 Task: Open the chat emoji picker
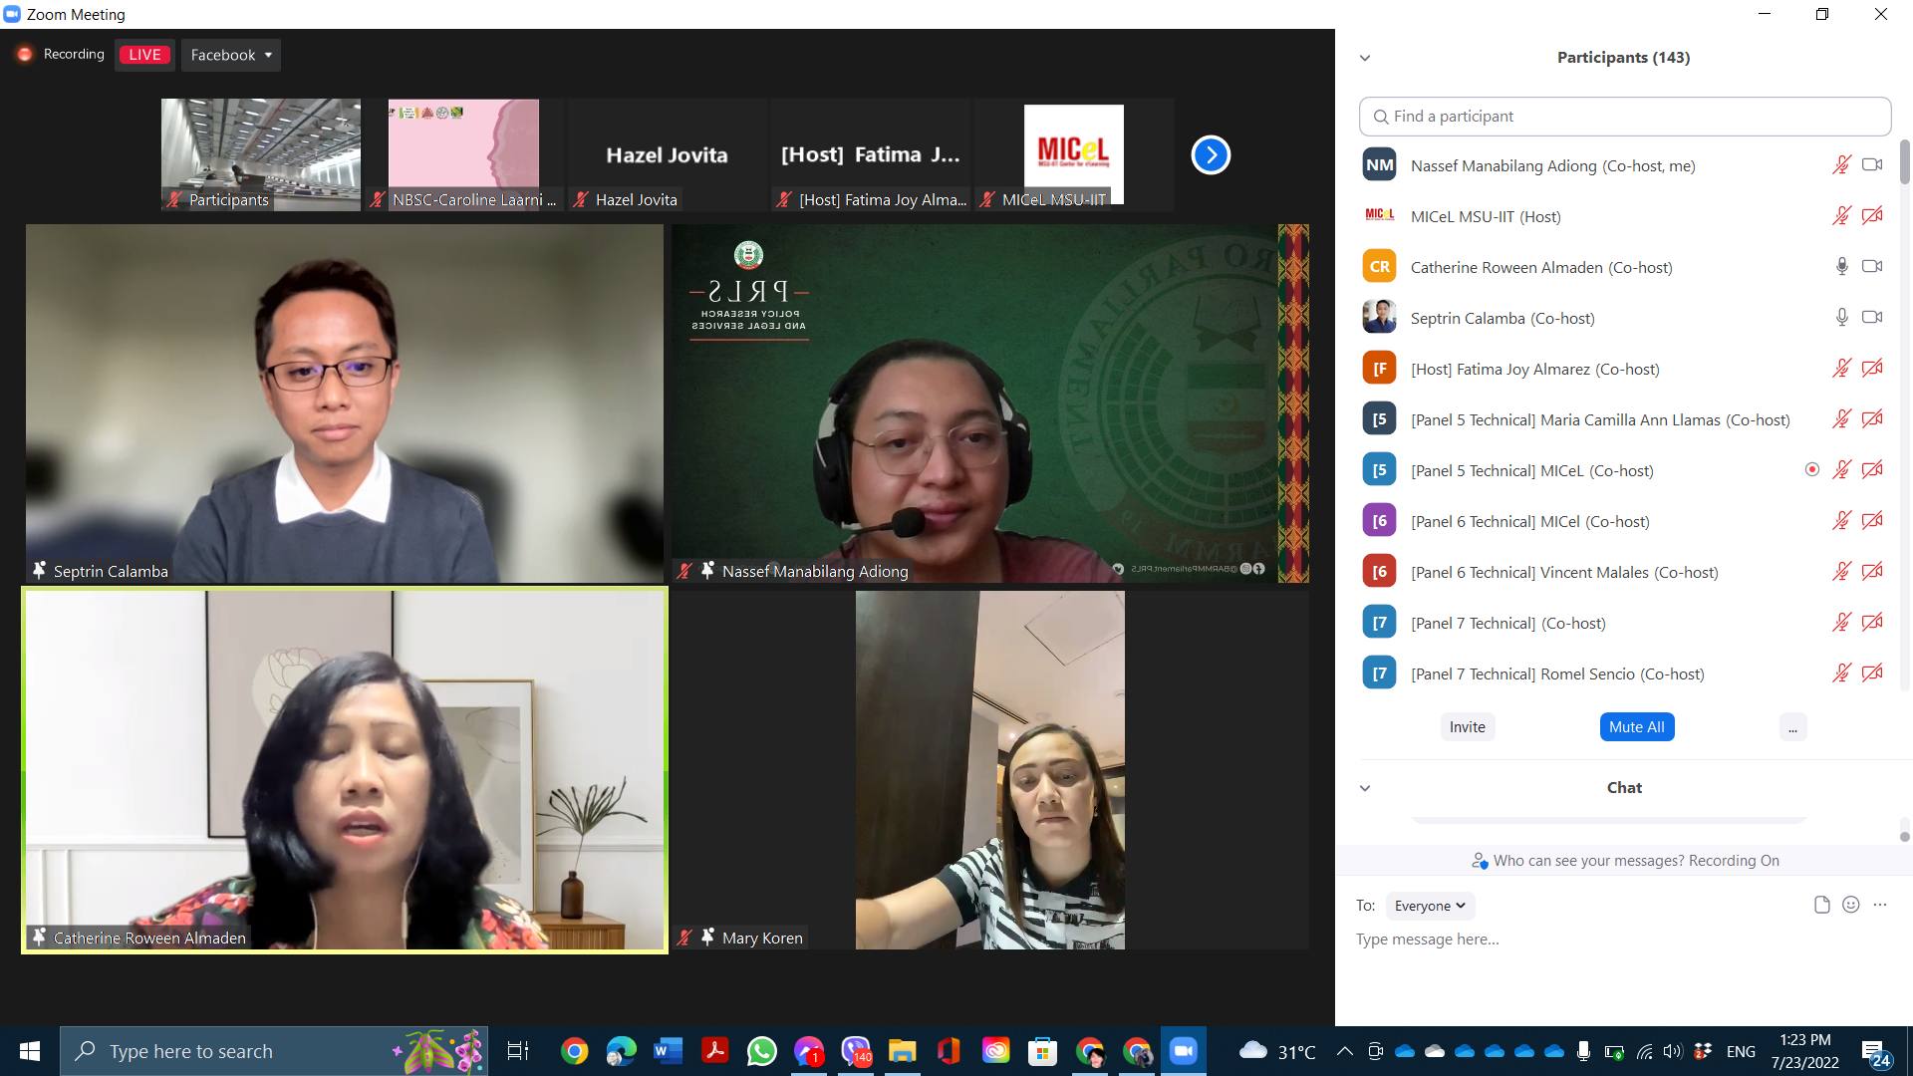(1850, 905)
